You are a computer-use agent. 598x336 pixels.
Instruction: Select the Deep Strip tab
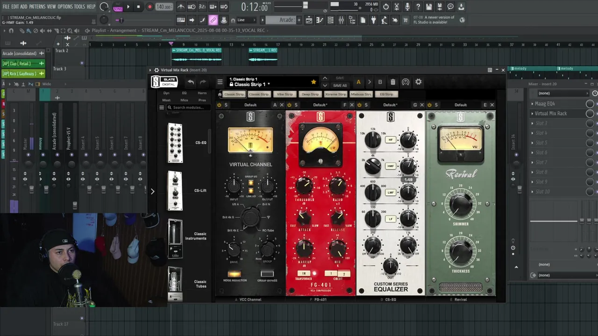coord(310,94)
